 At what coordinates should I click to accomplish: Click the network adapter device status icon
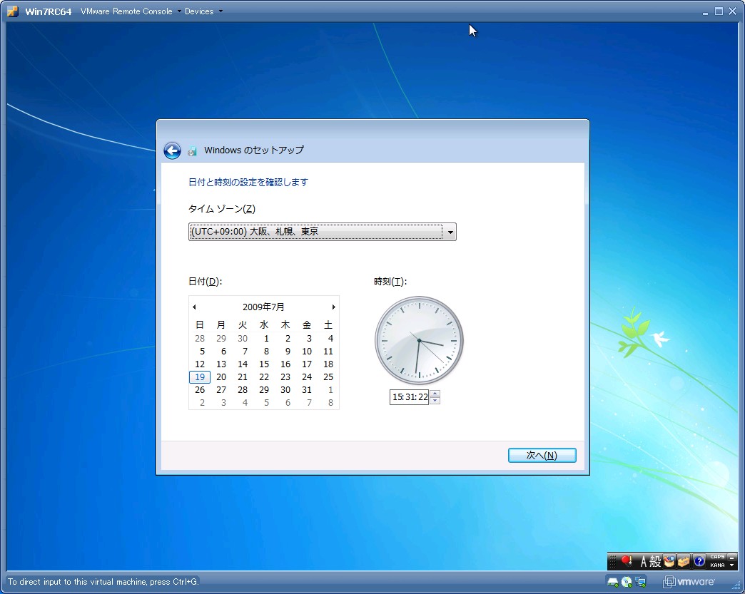(641, 582)
